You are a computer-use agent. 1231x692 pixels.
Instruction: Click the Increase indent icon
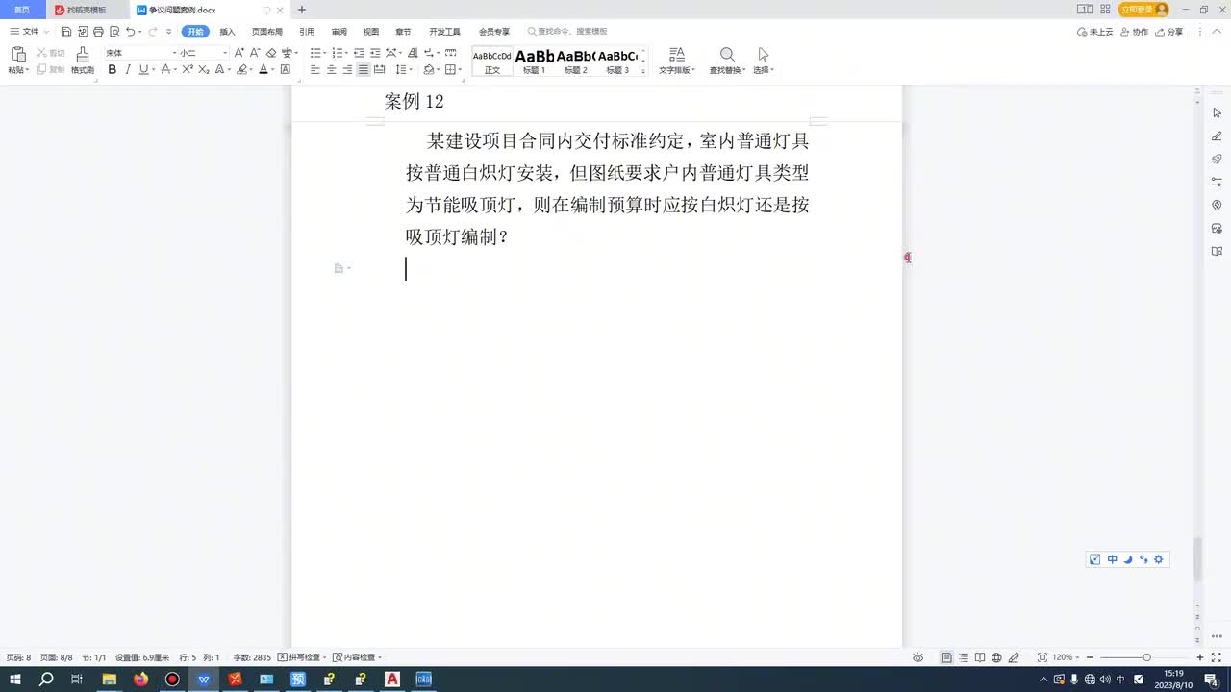(374, 53)
